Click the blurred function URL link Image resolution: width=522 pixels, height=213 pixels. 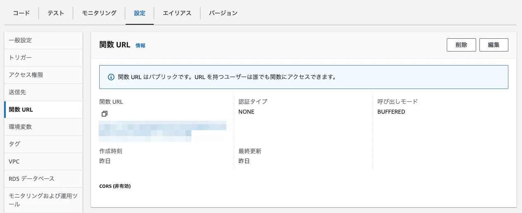(x=162, y=131)
